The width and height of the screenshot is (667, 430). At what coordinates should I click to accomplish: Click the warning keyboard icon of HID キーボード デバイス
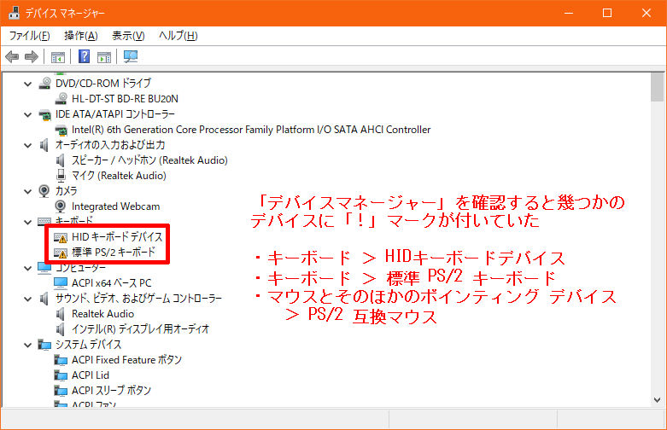pos(61,237)
